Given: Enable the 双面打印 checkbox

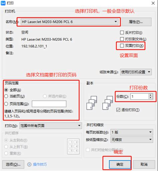Looking at the screenshot, I should tap(122, 45).
